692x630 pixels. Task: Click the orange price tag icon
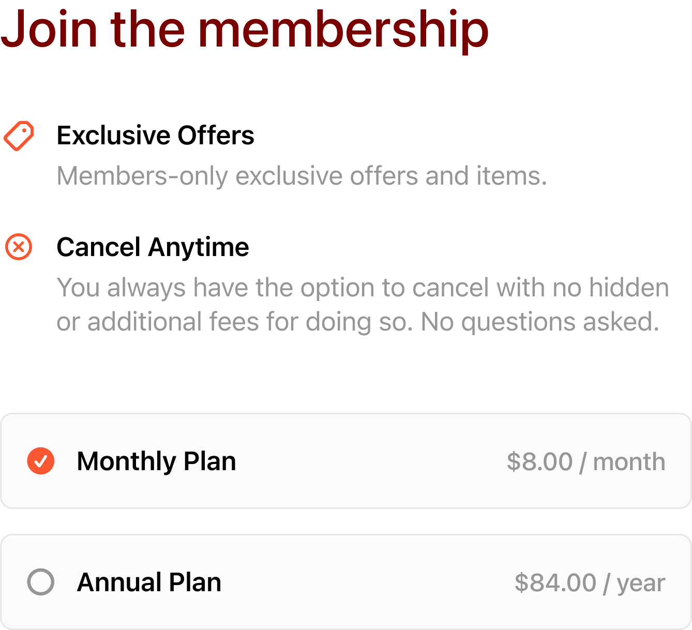coord(19,136)
